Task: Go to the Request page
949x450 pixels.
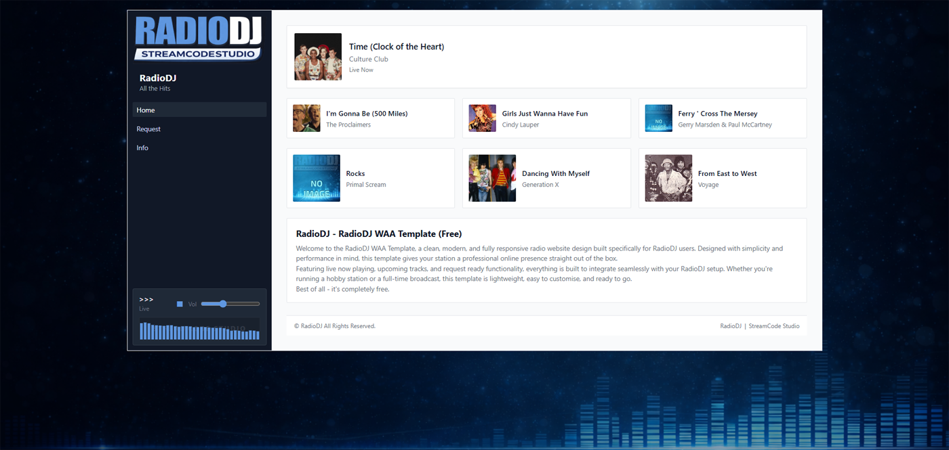Action: tap(148, 129)
